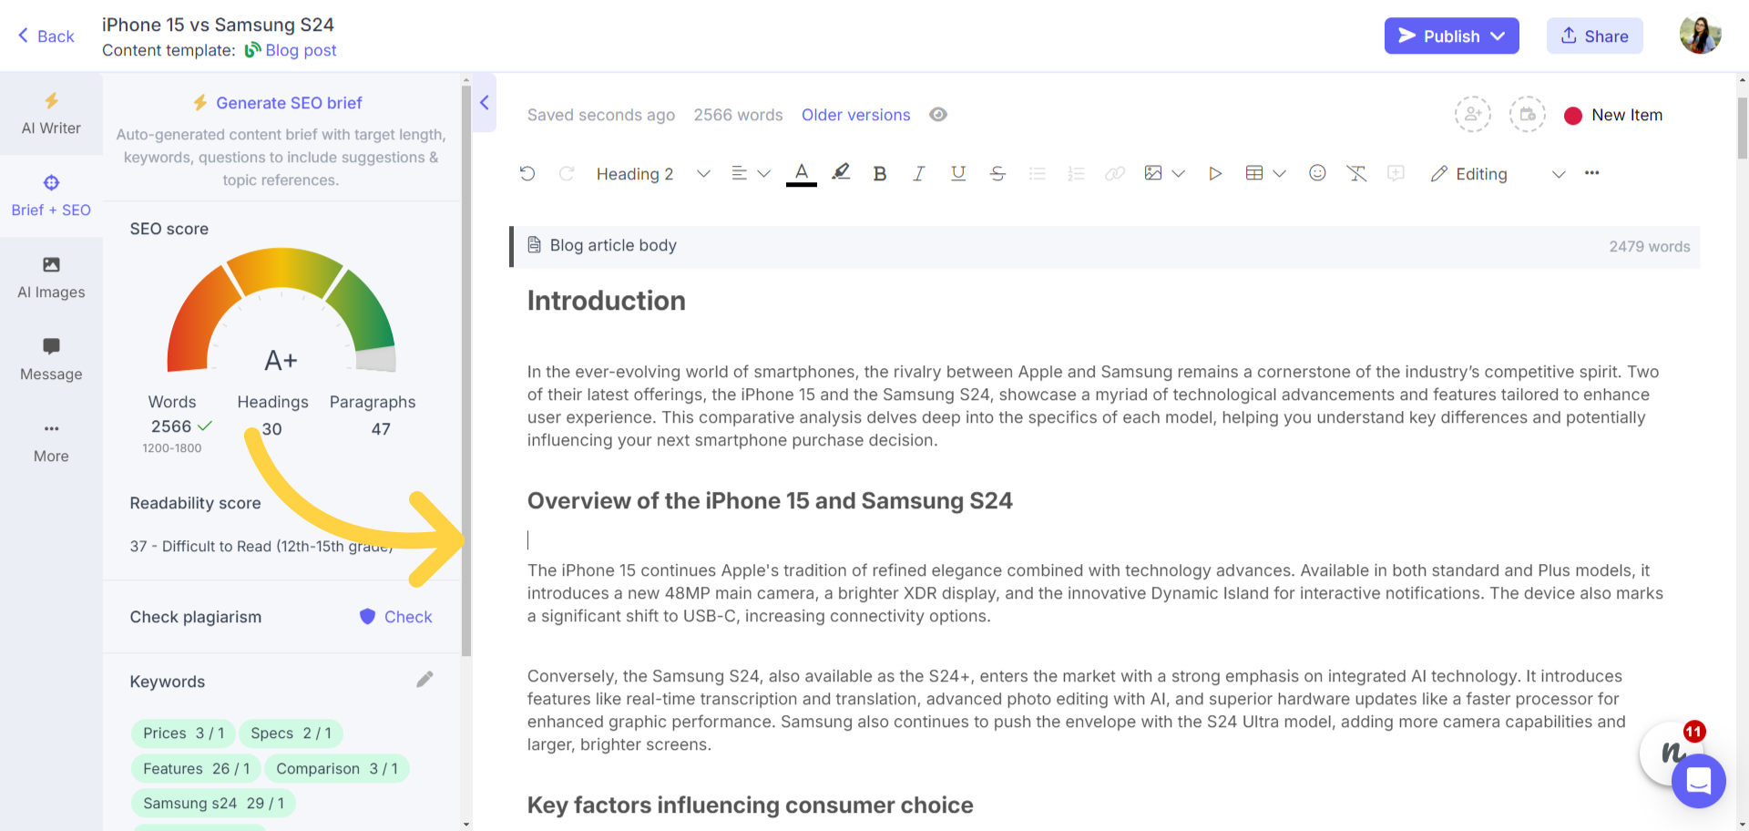
Task: Click the Share button
Action: (x=1594, y=36)
